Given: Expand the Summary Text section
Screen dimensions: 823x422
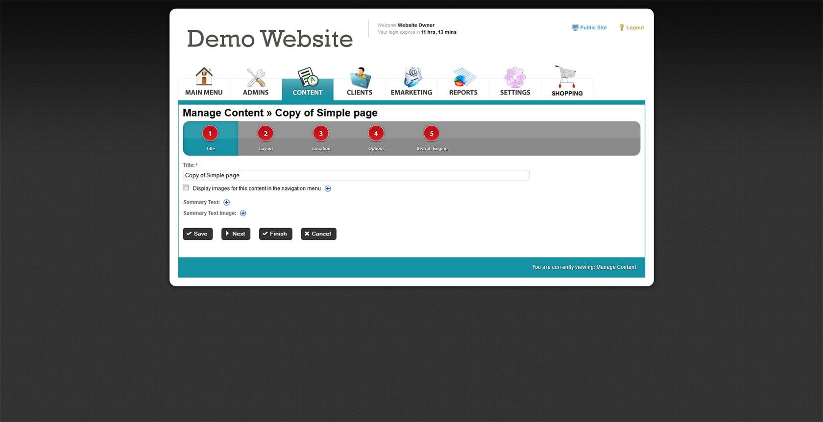Looking at the screenshot, I should coord(227,202).
